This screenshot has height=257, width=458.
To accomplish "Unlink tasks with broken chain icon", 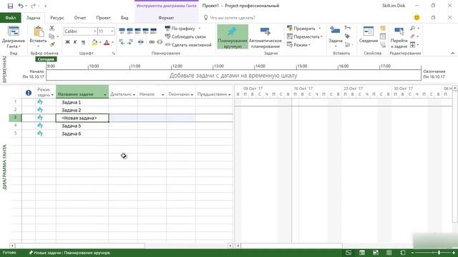I will click(160, 42).
